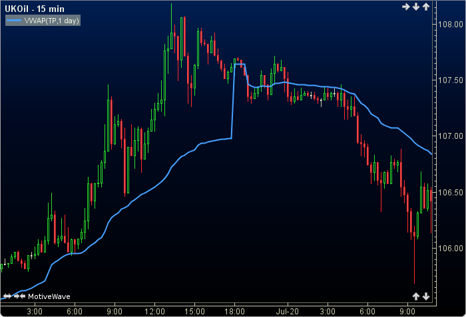Click the 106.00 price axis label

click(451, 248)
